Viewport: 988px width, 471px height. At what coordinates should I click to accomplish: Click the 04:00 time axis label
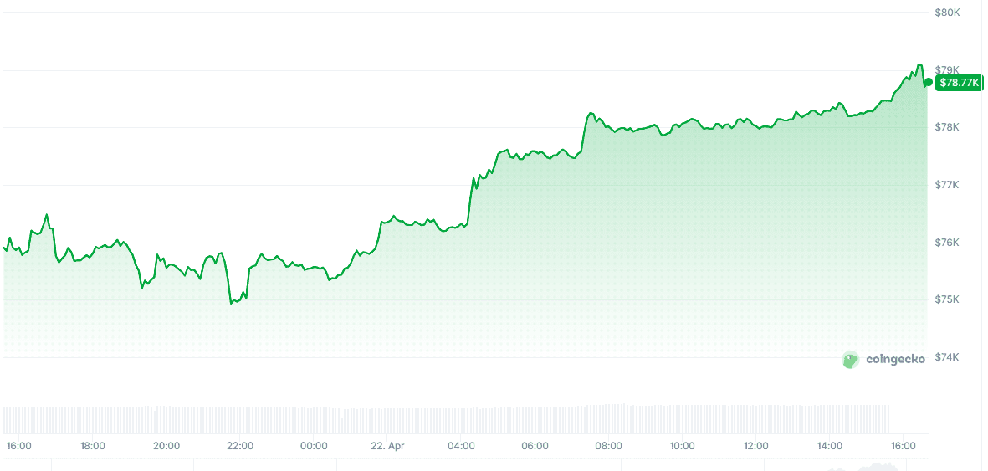click(x=461, y=446)
